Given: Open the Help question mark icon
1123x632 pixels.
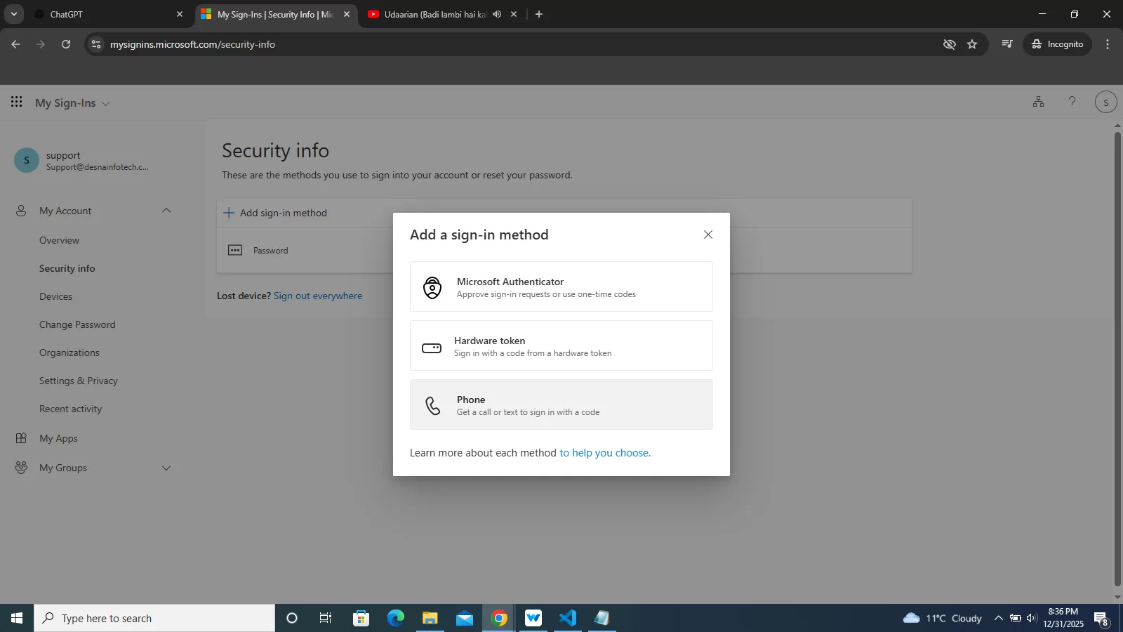Looking at the screenshot, I should click(1072, 103).
